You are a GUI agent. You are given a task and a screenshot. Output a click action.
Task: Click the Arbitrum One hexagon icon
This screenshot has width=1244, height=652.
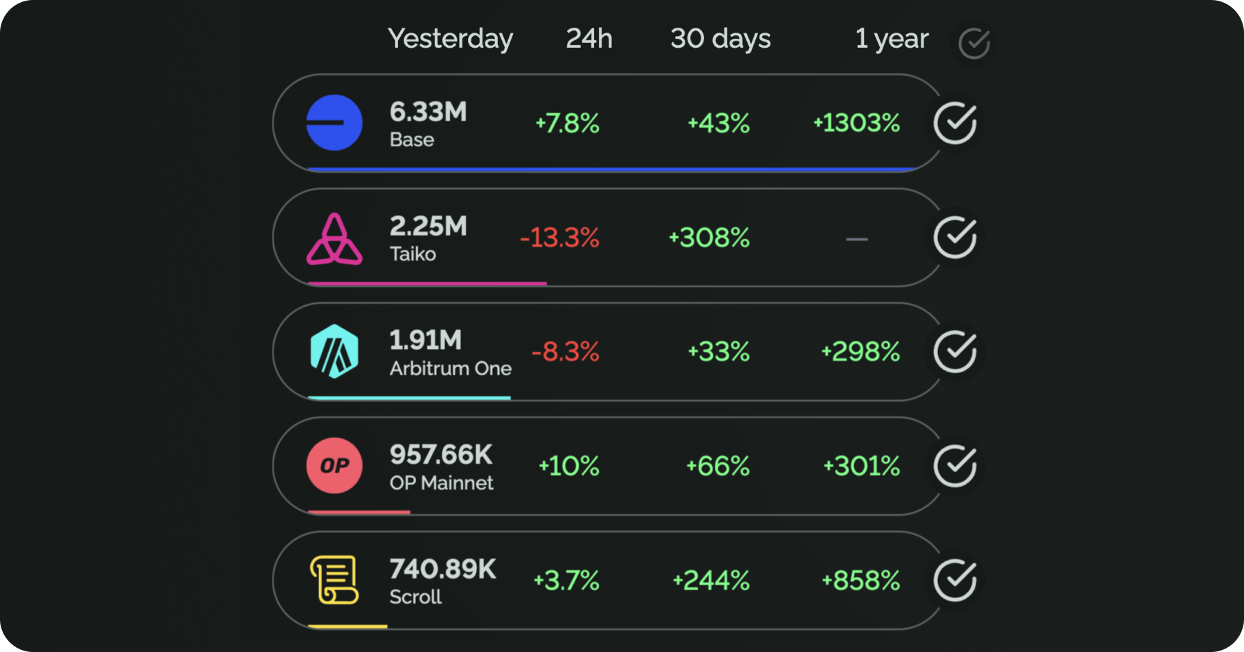(334, 352)
